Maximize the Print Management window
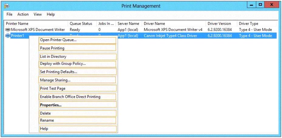Image resolution: width=282 pixels, height=138 pixels. pyautogui.click(x=260, y=5)
